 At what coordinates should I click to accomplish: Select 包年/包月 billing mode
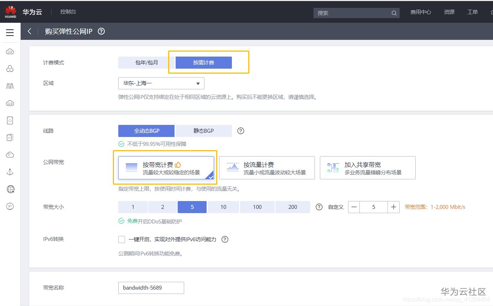[147, 63]
